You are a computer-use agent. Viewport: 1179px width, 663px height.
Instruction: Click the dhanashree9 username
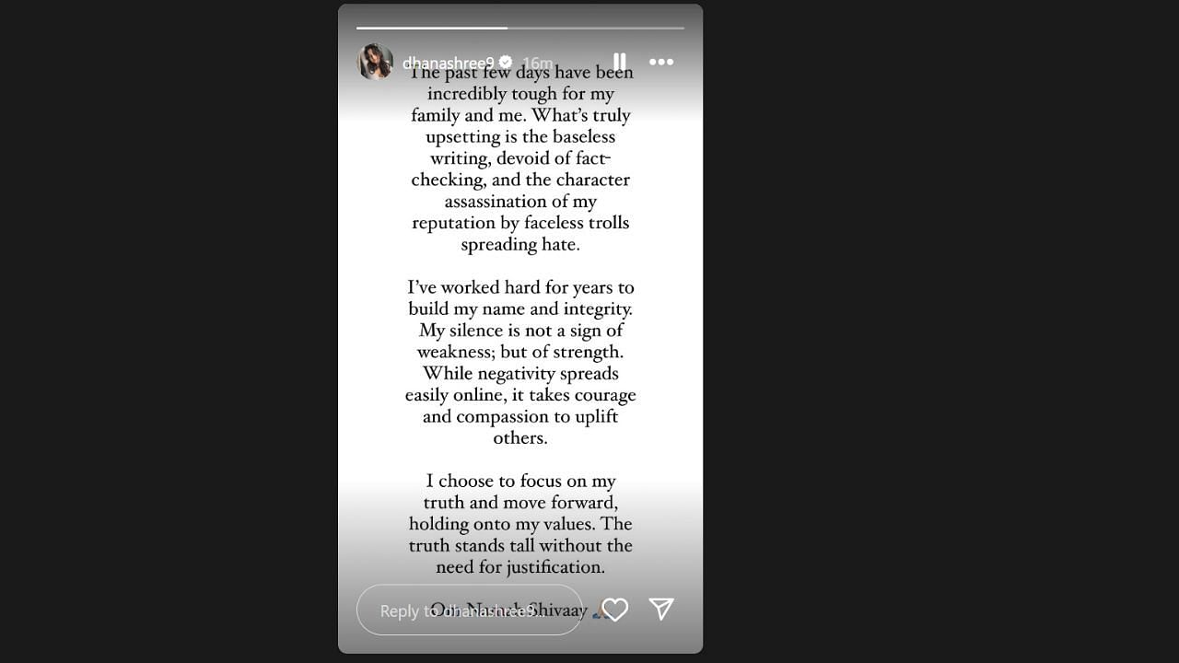[x=448, y=63]
